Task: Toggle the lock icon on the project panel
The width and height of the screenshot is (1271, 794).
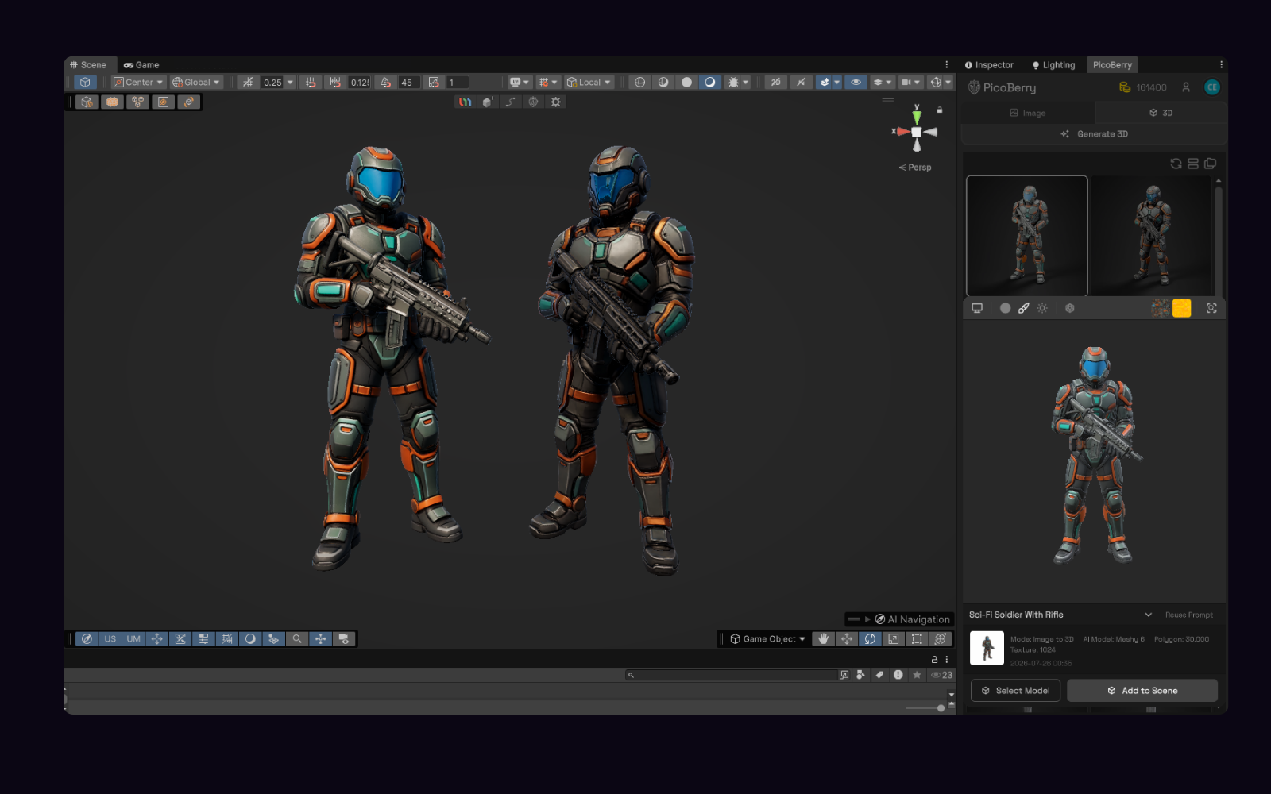Action: 934,659
